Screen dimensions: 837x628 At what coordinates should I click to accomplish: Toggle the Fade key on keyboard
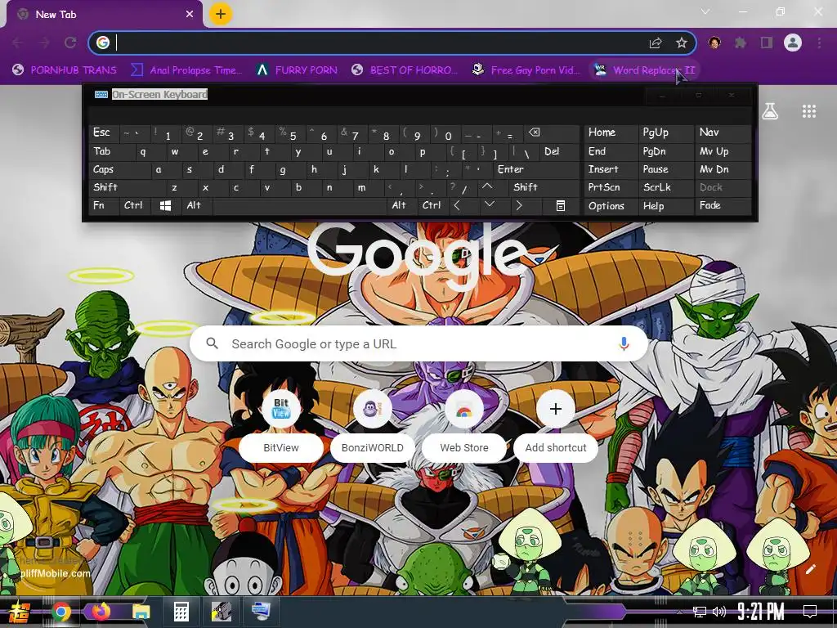click(x=723, y=205)
